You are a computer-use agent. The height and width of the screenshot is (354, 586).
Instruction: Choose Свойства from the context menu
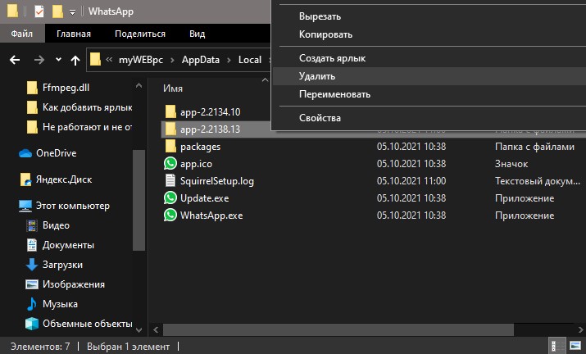[429, 118]
